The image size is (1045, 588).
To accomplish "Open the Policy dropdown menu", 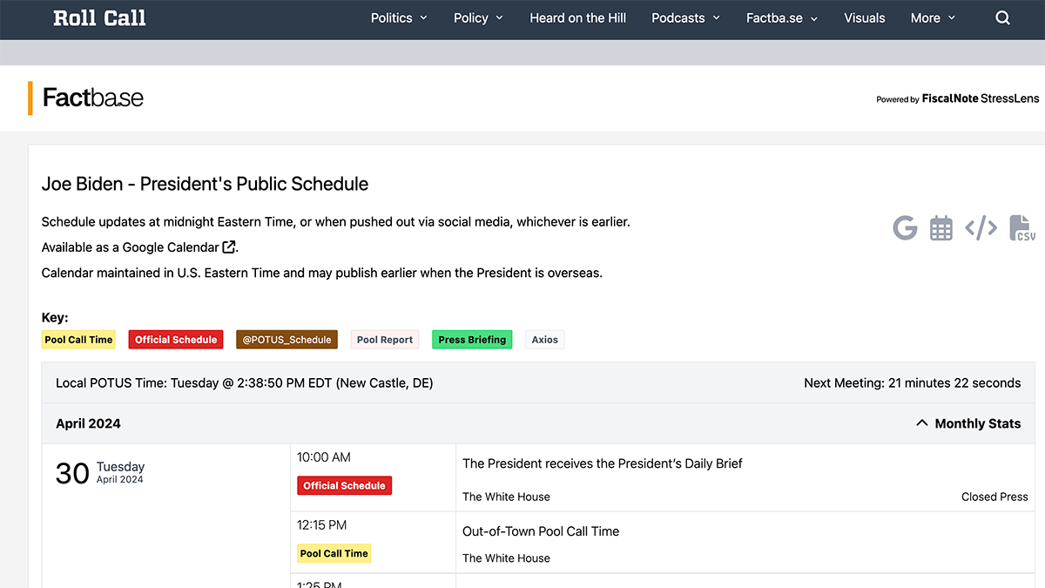I will coord(478,18).
